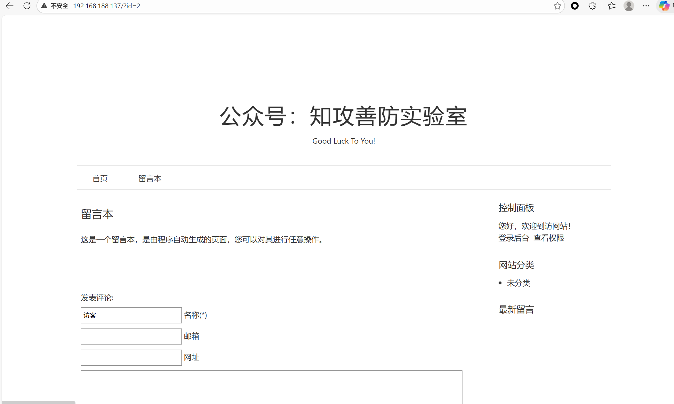Focus the 邮箱 email input field
674x404 pixels.
[x=131, y=337]
